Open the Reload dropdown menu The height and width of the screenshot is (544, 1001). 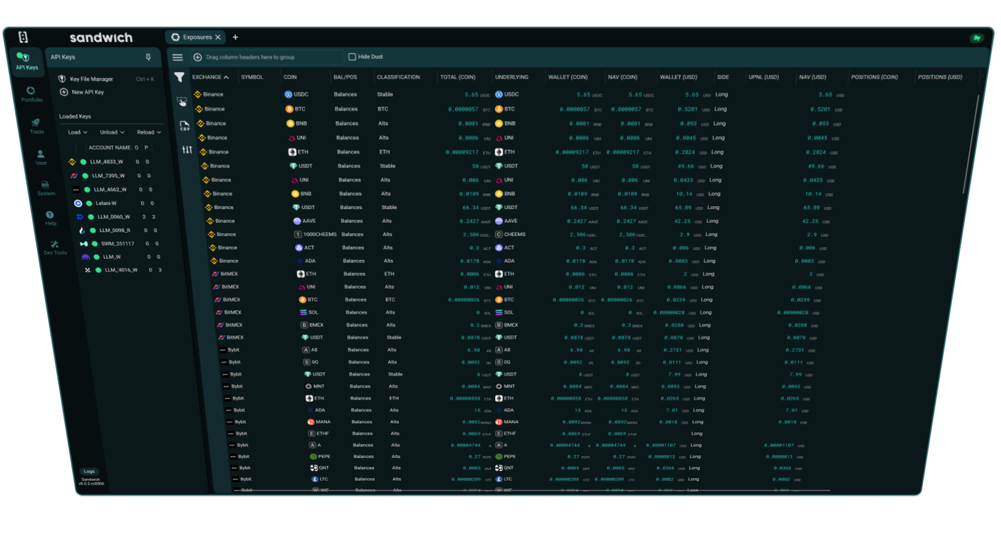pos(148,132)
